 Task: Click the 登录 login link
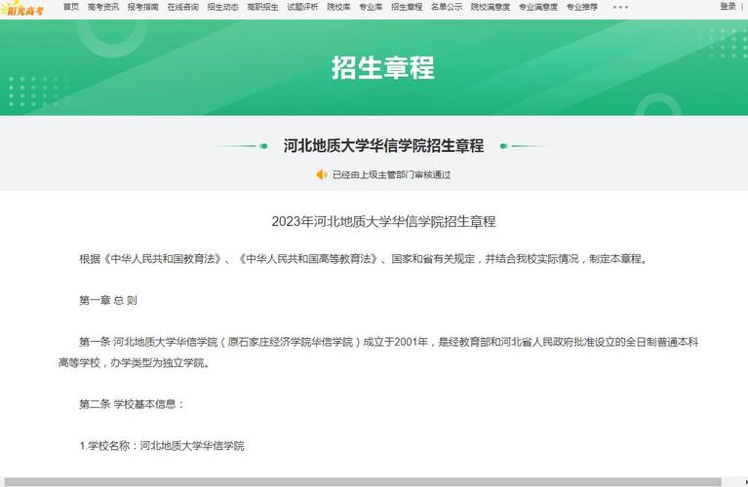coord(728,6)
